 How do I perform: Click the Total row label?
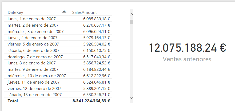click(x=13, y=101)
